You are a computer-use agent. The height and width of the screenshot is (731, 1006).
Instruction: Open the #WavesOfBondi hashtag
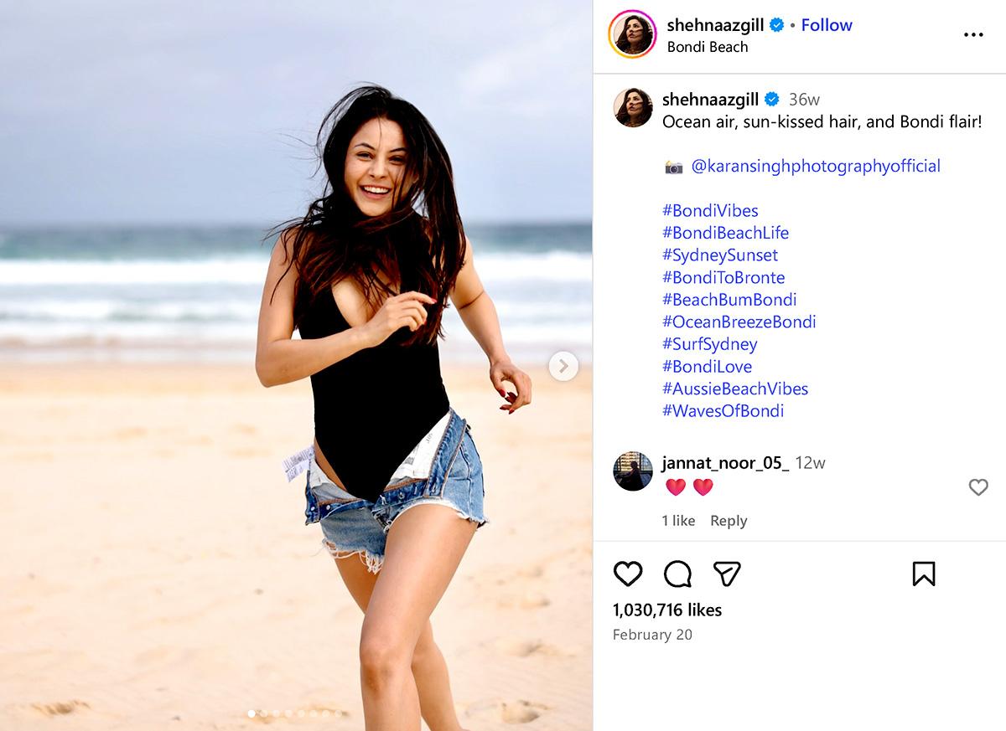tap(723, 410)
